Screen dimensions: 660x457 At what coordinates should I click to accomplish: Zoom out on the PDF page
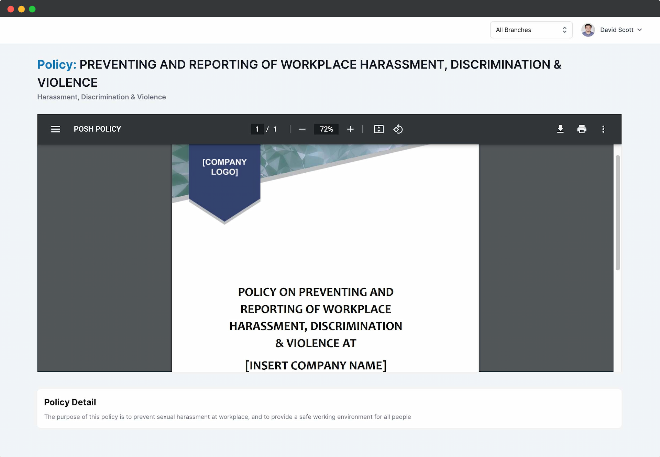(x=302, y=129)
